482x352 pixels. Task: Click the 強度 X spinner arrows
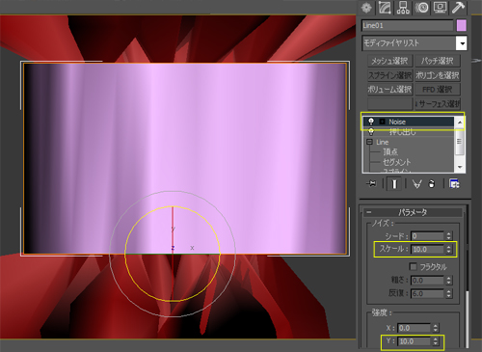(x=435, y=328)
